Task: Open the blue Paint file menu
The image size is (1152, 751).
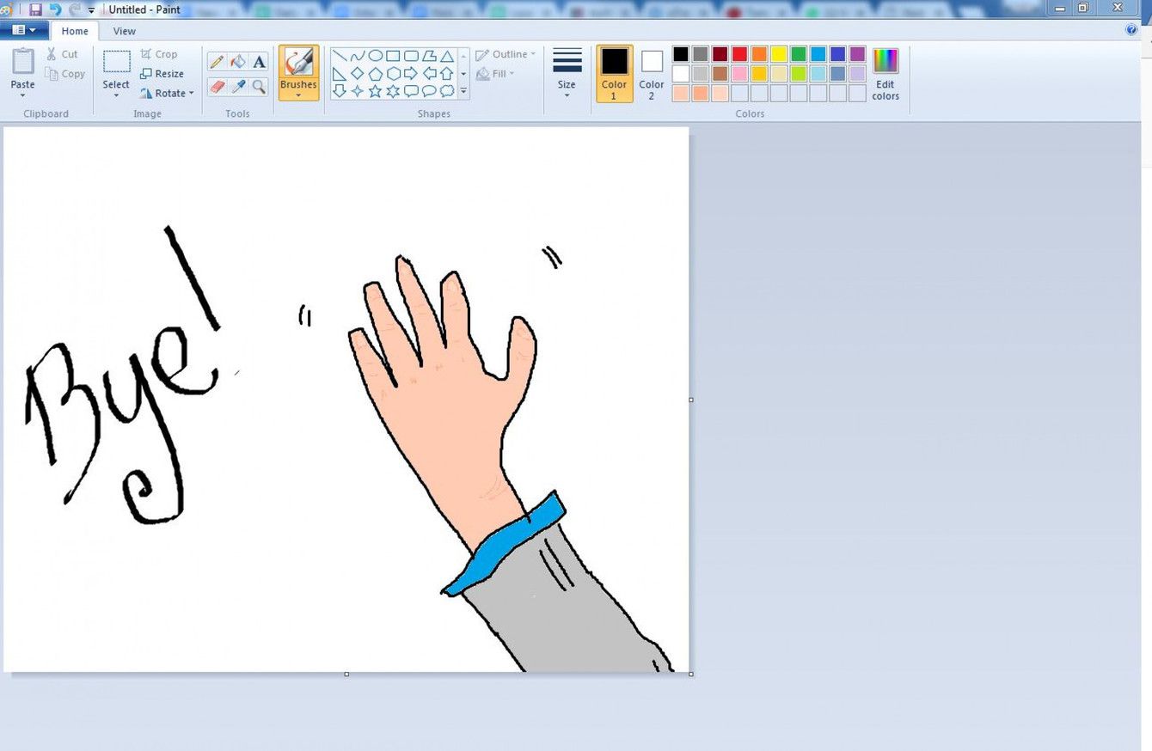Action: click(x=24, y=30)
